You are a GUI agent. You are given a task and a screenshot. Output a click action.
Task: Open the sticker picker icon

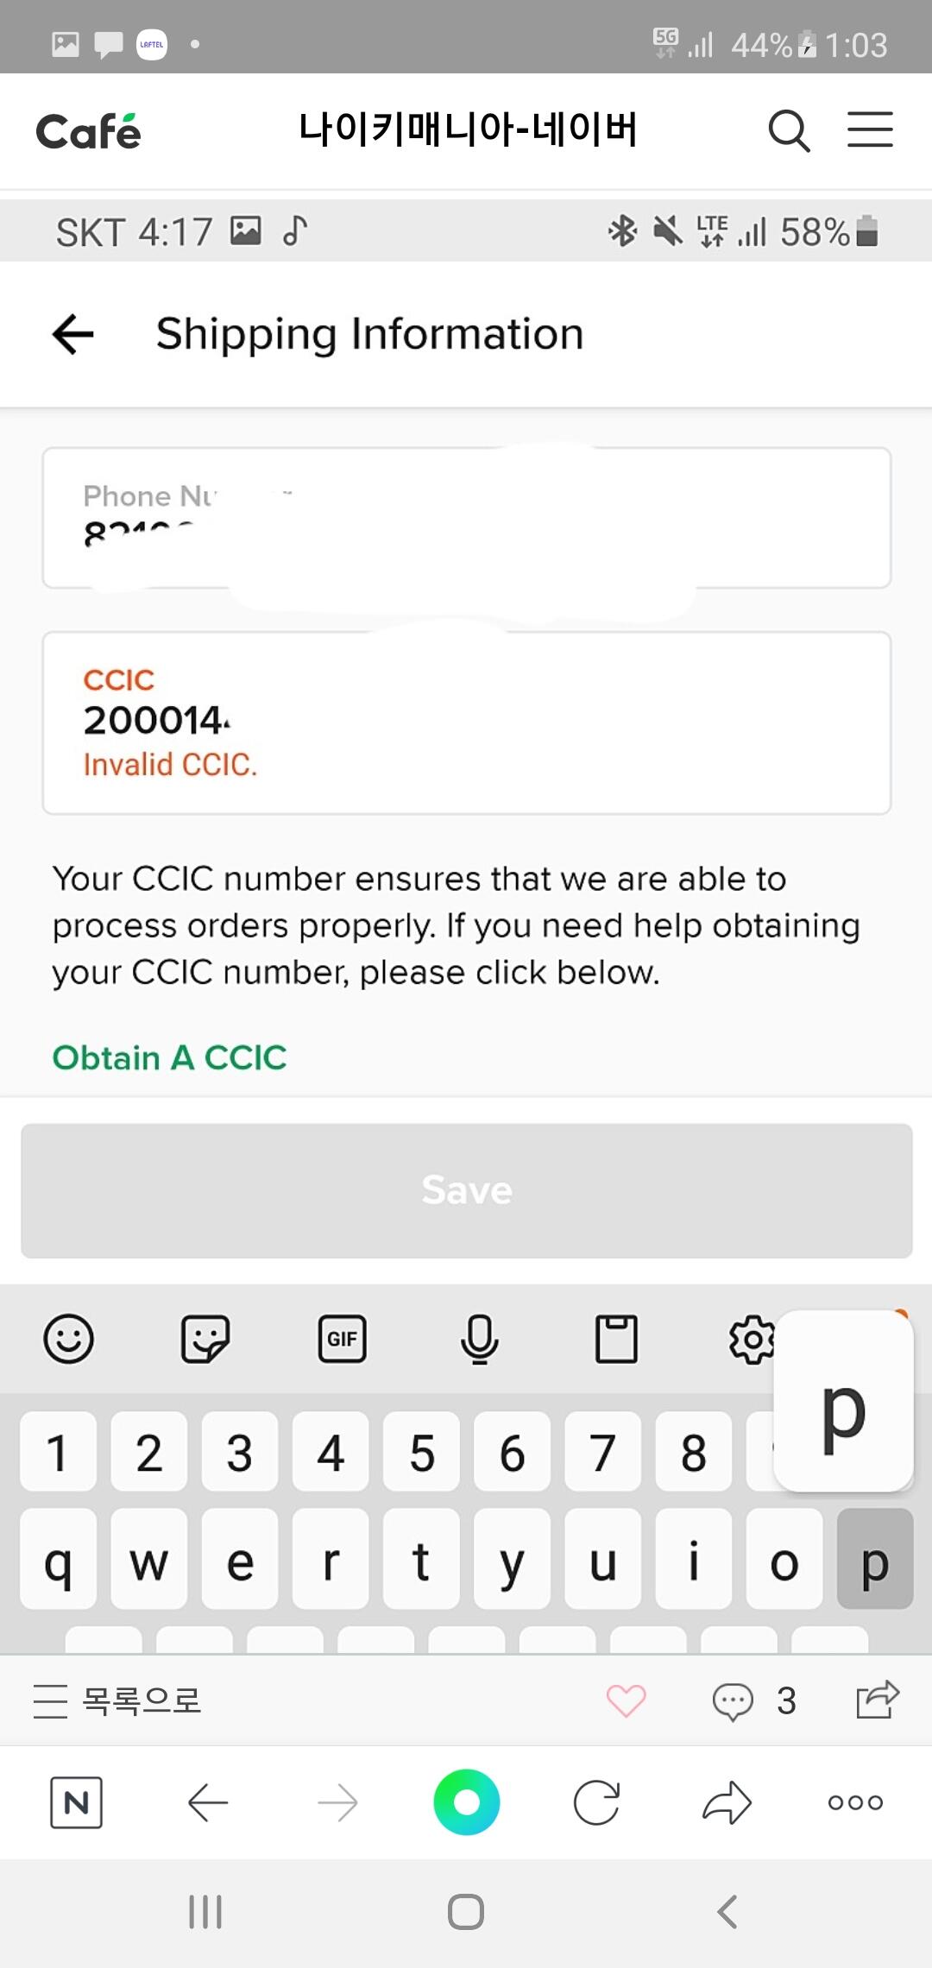tap(205, 1339)
